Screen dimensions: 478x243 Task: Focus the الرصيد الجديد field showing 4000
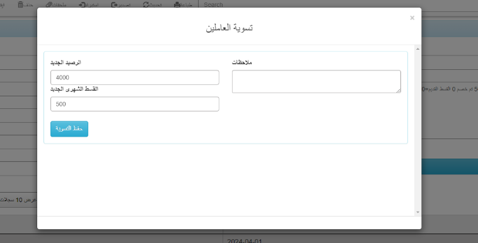point(135,77)
